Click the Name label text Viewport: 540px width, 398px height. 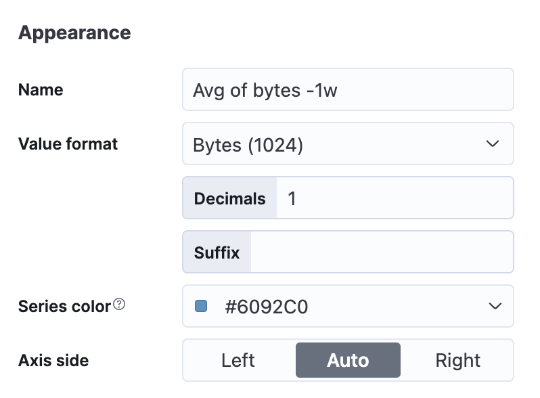click(41, 90)
